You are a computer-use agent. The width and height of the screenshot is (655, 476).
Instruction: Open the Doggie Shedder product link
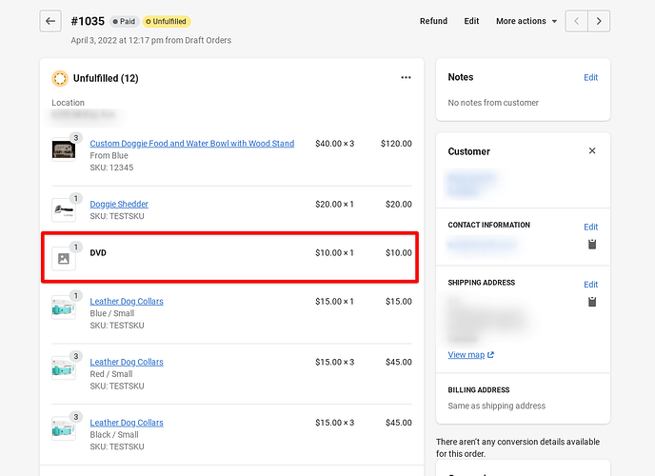[119, 204]
